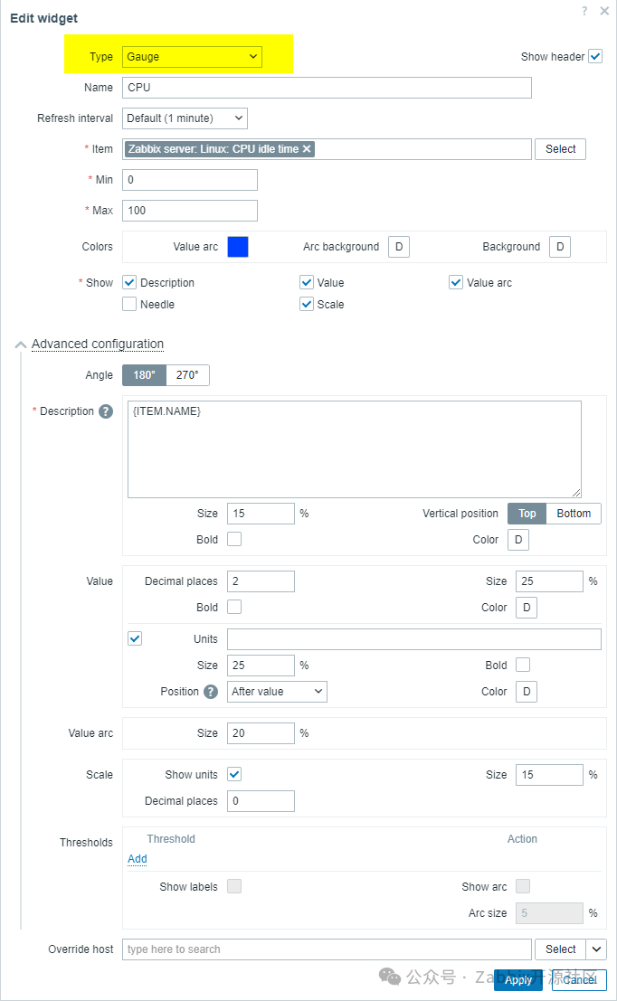Click Value Size field showing 25
Screen dimensions: 617x1001
pos(549,581)
